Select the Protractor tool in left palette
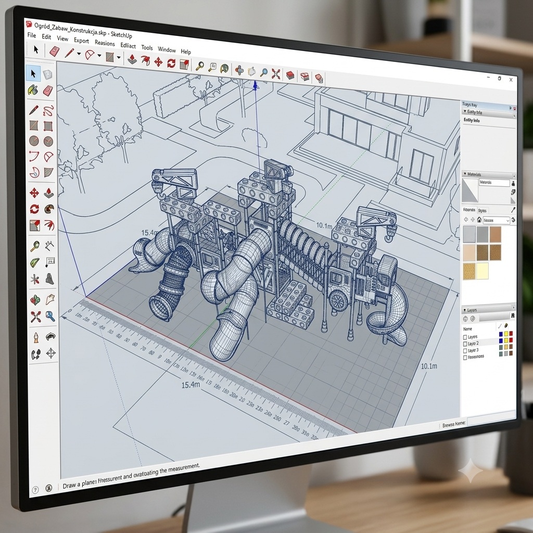The image size is (533, 533). tap(35, 262)
